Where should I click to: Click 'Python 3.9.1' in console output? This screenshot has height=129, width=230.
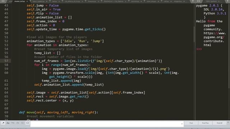(215, 13)
